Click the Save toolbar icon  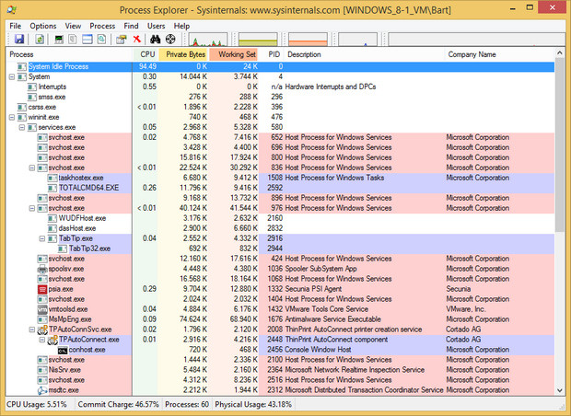point(19,39)
